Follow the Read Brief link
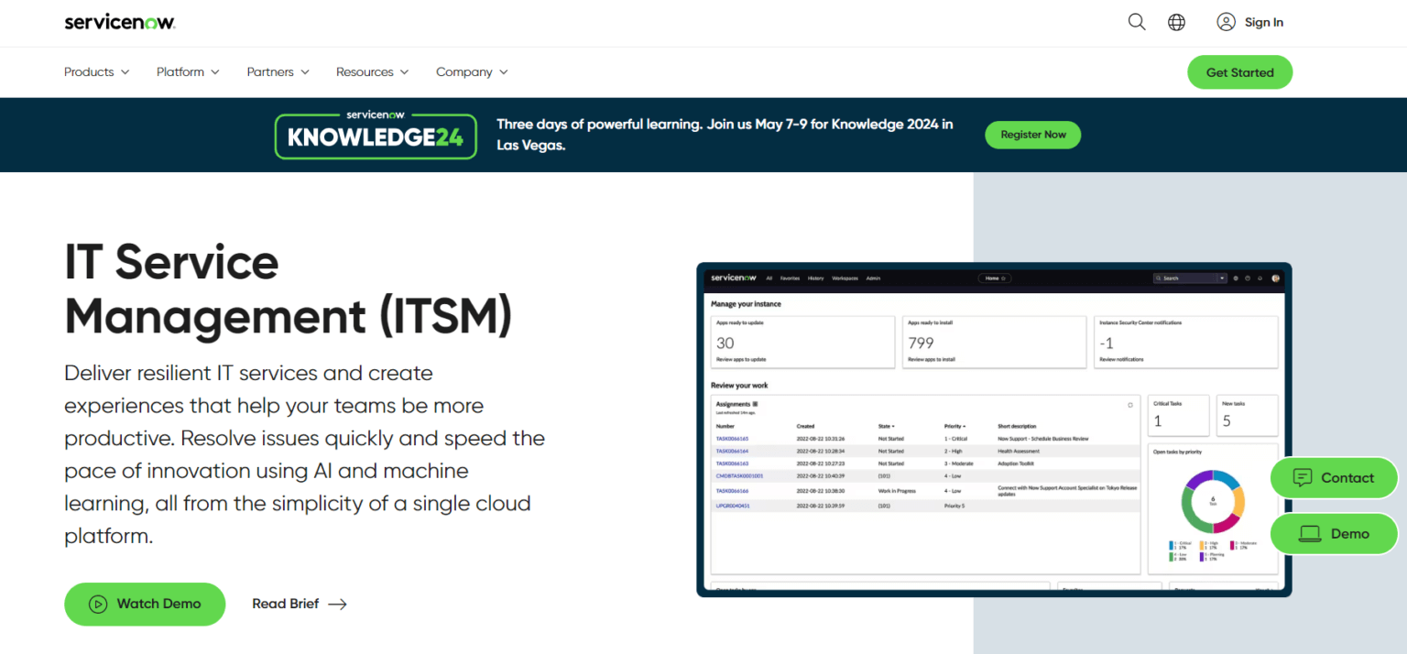 tap(286, 604)
